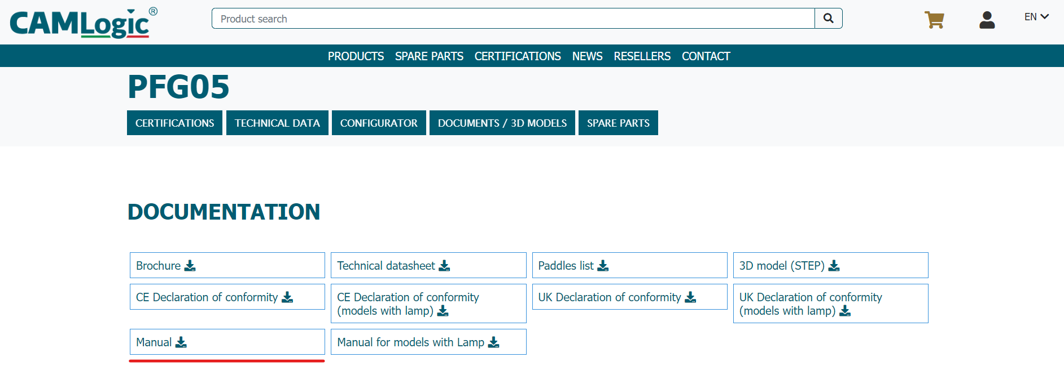This screenshot has height=384, width=1064.
Task: Click the search magnifier button
Action: [828, 19]
